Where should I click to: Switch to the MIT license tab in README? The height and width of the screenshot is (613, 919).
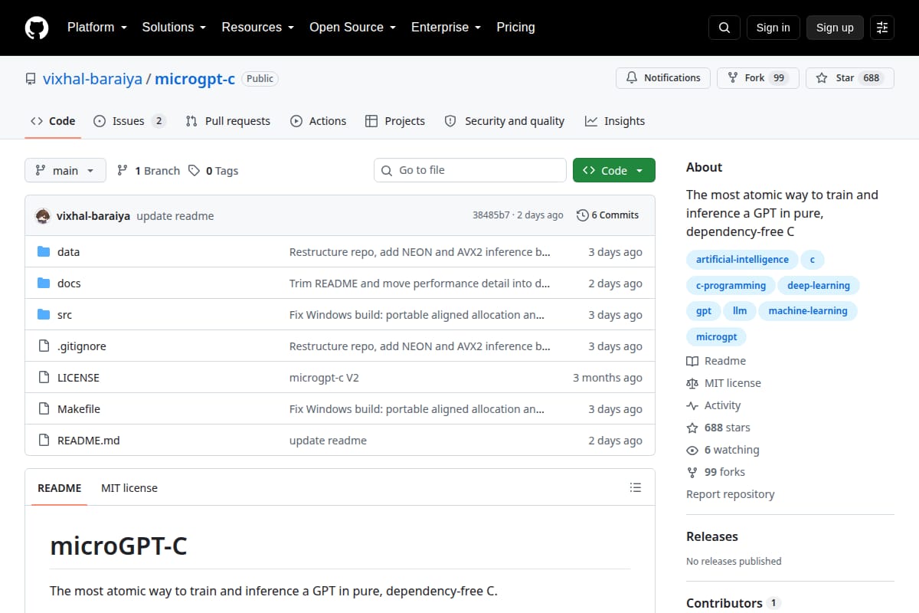(x=129, y=488)
